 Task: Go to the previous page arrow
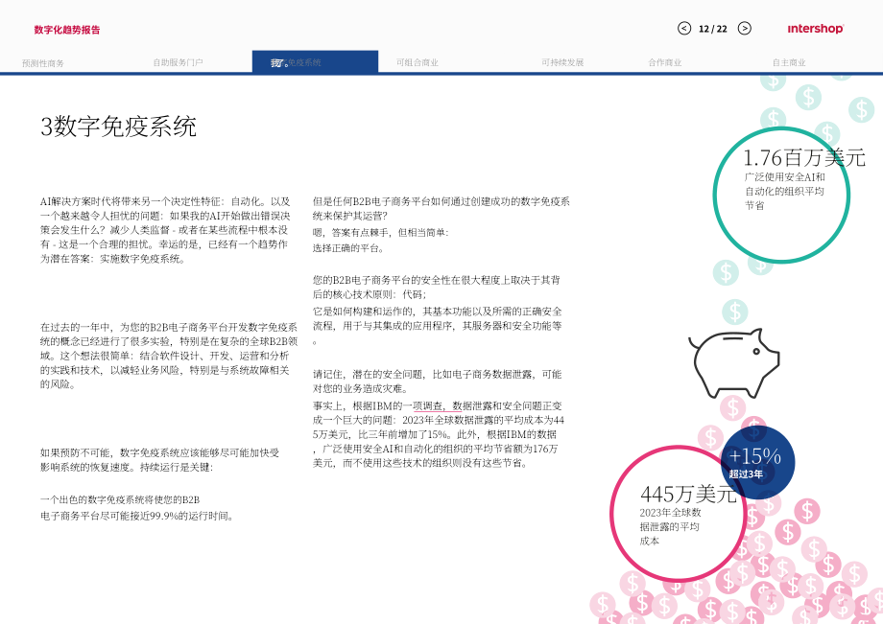[x=684, y=28]
